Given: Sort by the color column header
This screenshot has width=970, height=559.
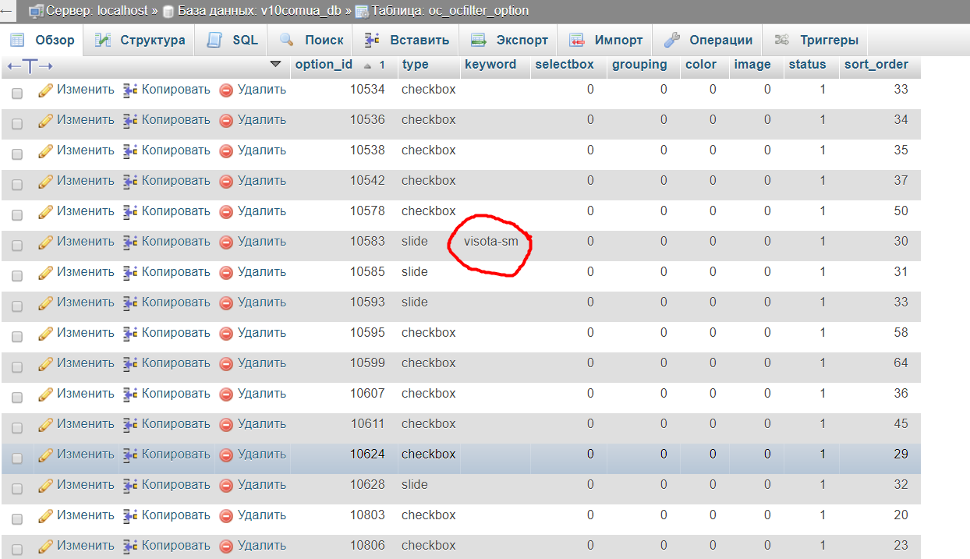Looking at the screenshot, I should coord(701,65).
